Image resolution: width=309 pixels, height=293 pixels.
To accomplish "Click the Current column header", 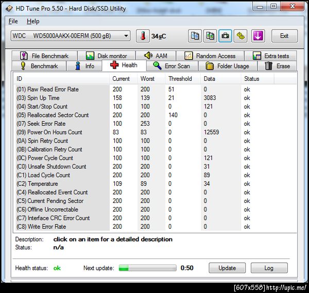I will [x=124, y=79].
